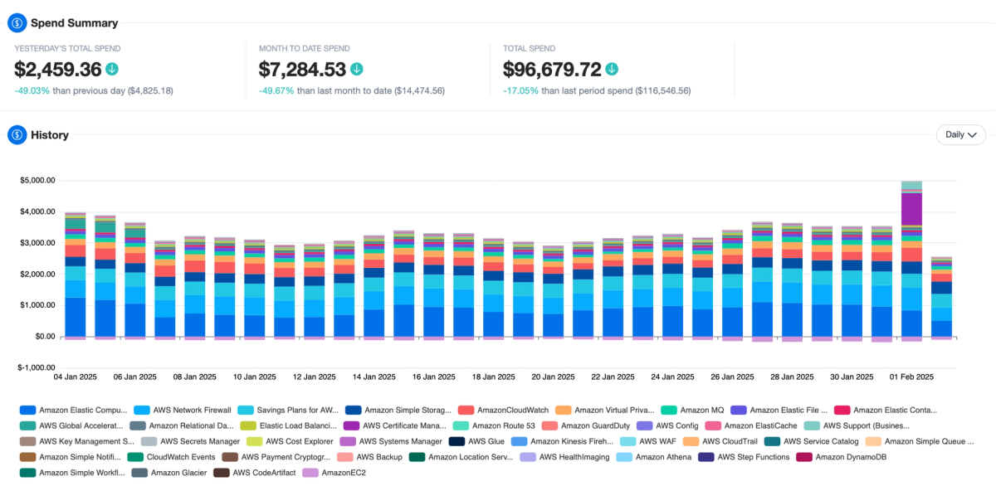Viewport: 996px width, 486px height.
Task: Click the down-arrow icon beside $2,459.36
Action: pyautogui.click(x=111, y=69)
